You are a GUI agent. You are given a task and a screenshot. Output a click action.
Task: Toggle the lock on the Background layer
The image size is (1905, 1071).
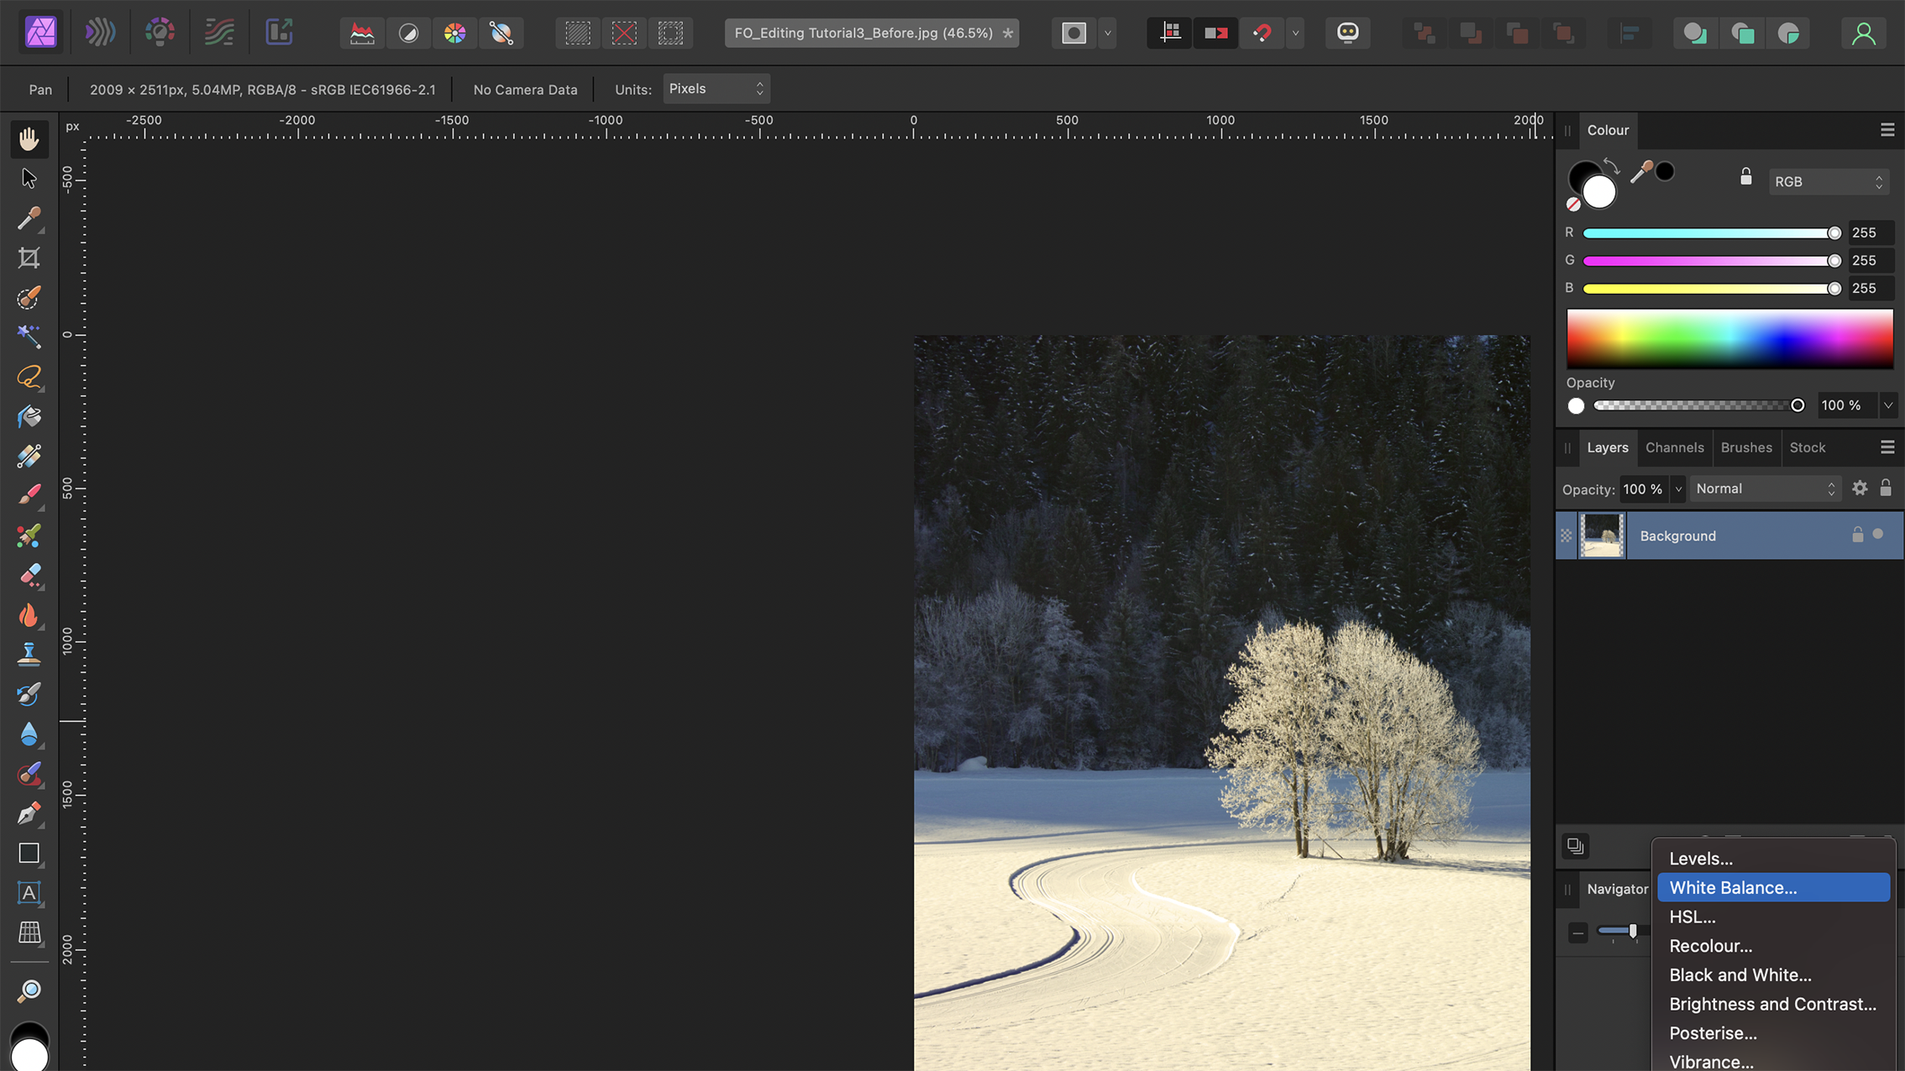point(1857,535)
